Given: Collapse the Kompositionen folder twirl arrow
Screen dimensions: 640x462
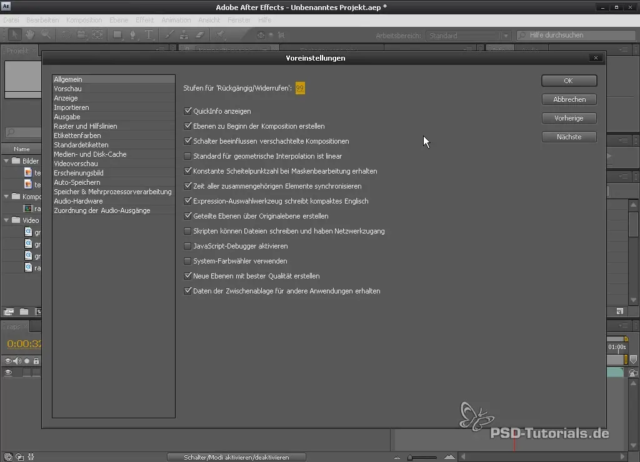Looking at the screenshot, I should (6, 197).
